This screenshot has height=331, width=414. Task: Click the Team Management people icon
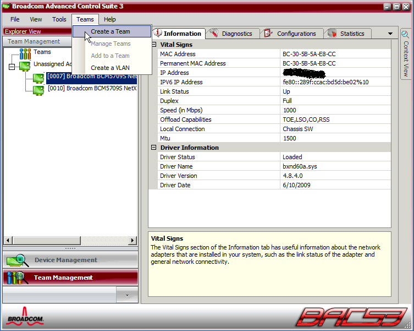click(18, 278)
